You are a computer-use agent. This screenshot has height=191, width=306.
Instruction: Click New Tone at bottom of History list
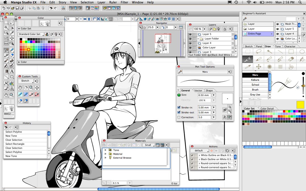[25, 156]
